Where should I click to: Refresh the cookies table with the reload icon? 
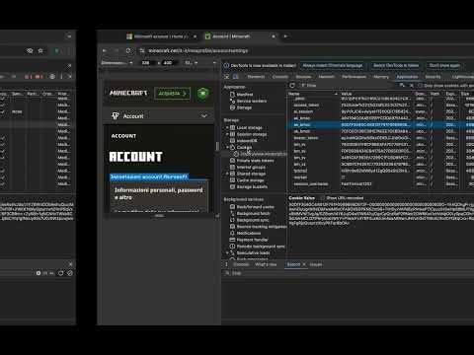click(292, 86)
